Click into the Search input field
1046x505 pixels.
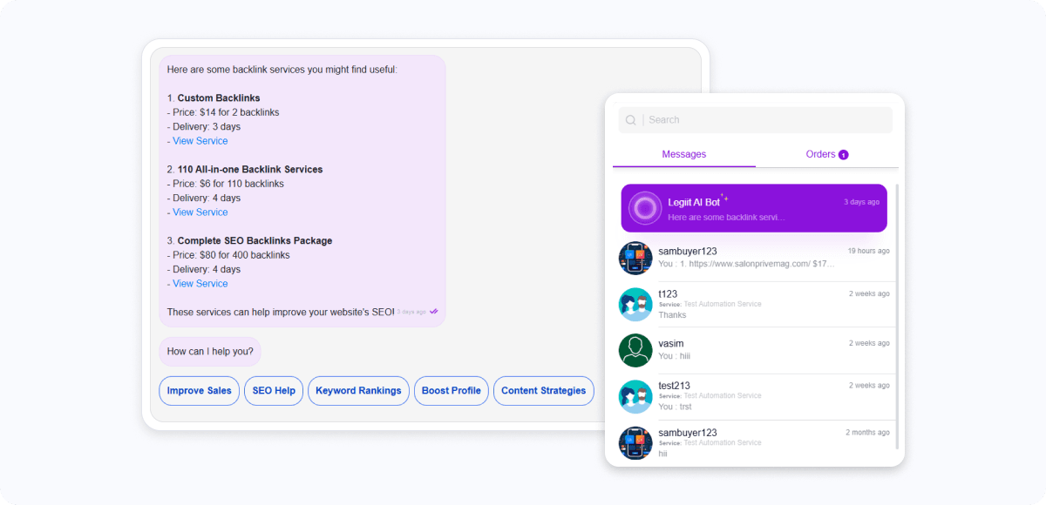point(756,120)
